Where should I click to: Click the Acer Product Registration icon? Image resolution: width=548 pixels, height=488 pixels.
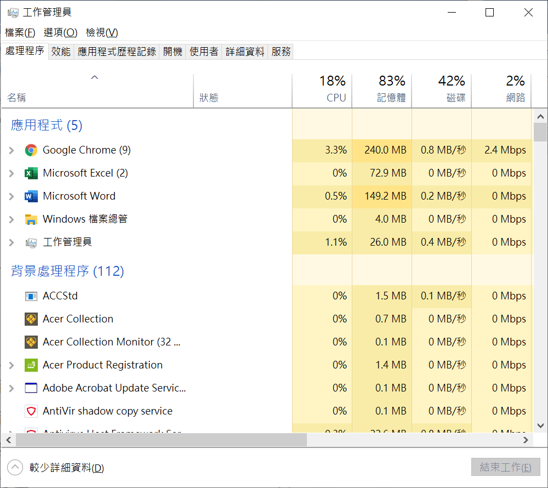click(x=31, y=365)
